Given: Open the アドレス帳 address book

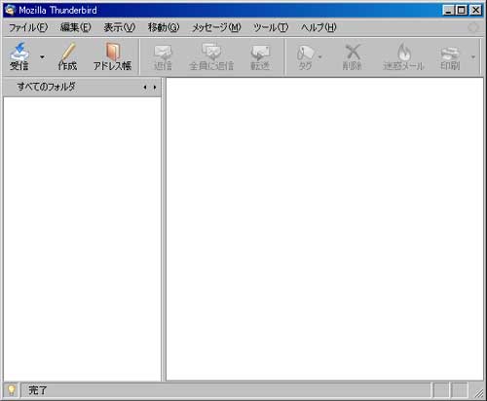Looking at the screenshot, I should click(x=112, y=56).
